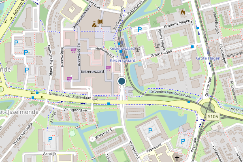Image resolution: width=243 pixels, height=162 pixels.
Task: Click the parking icon near Aalsdijk
Action: click(50, 139)
